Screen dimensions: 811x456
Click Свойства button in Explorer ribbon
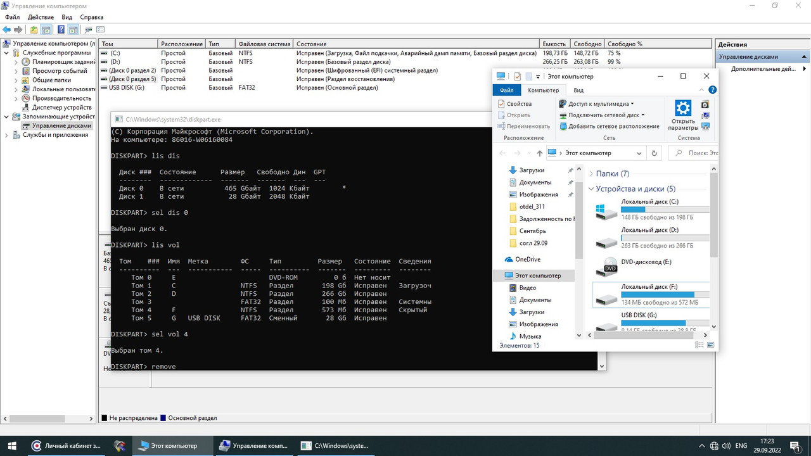tap(514, 104)
